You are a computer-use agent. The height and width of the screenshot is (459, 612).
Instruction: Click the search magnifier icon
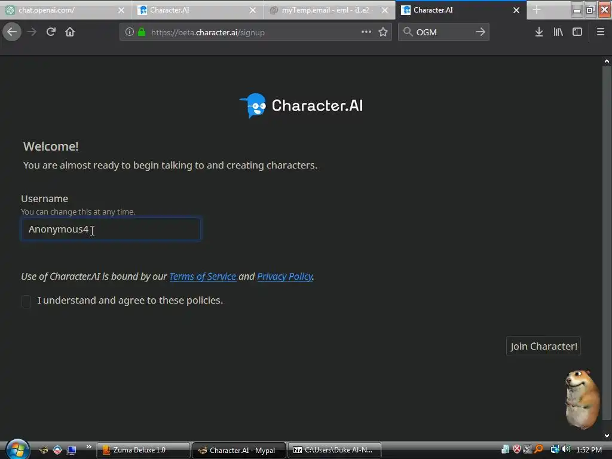[x=408, y=32]
